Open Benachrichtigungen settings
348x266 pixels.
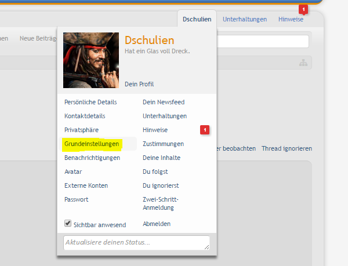coord(92,158)
